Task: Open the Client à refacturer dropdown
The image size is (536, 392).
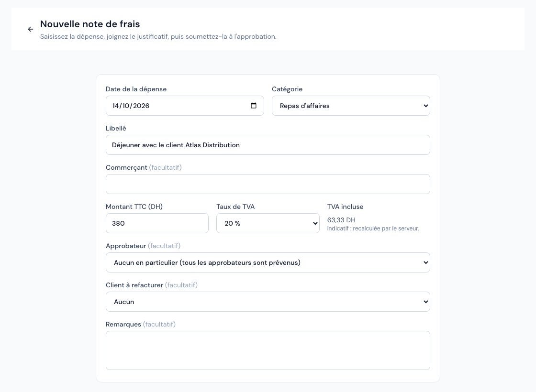Action: [x=268, y=302]
